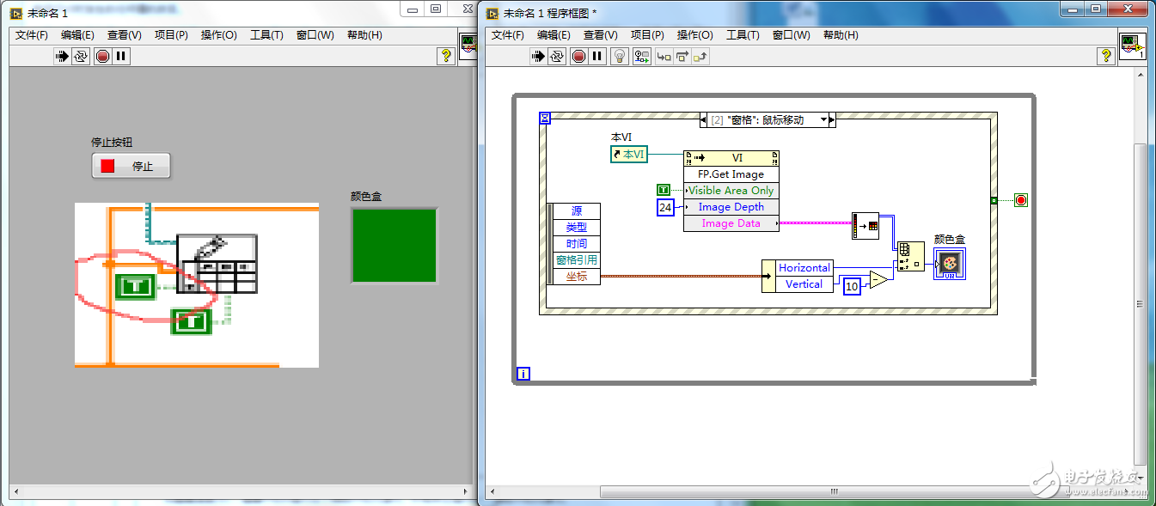Go to previous event case
The width and height of the screenshot is (1156, 506).
(x=704, y=120)
